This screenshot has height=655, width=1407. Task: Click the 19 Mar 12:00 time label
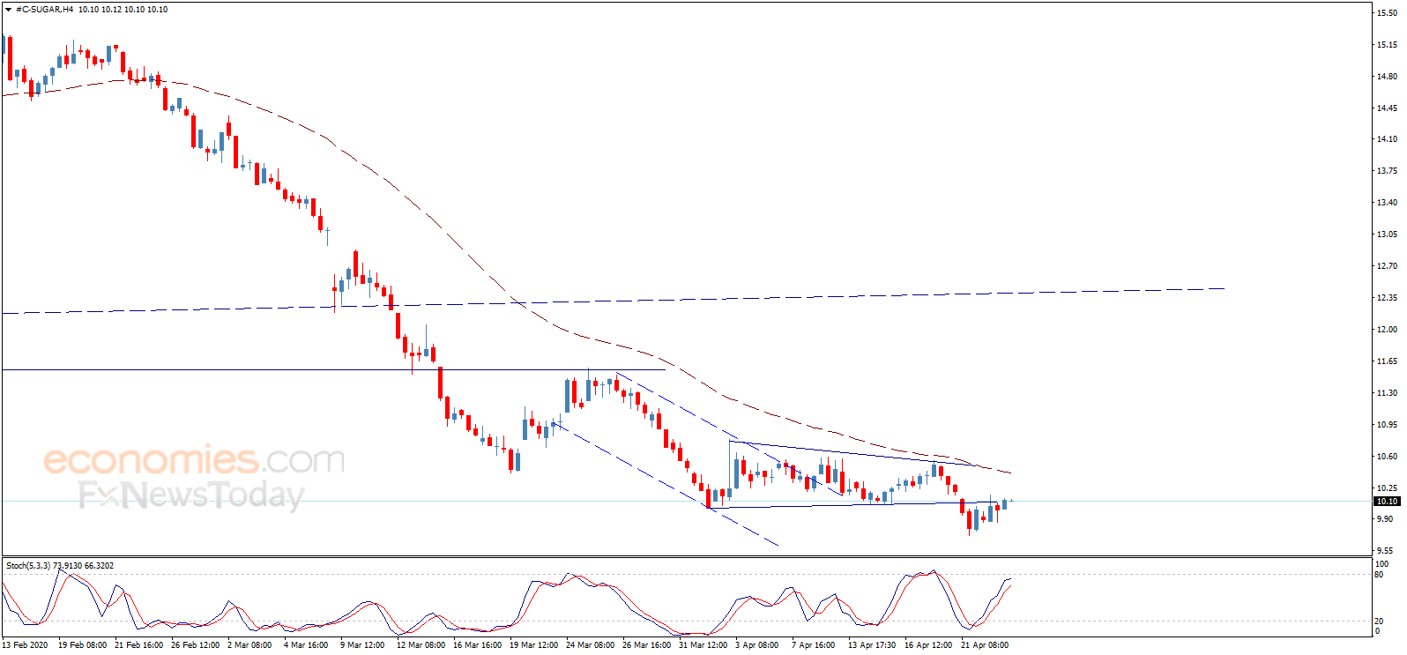[x=533, y=645]
